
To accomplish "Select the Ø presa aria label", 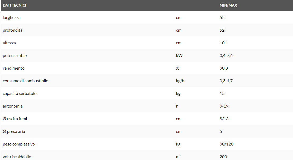I will (14, 132).
